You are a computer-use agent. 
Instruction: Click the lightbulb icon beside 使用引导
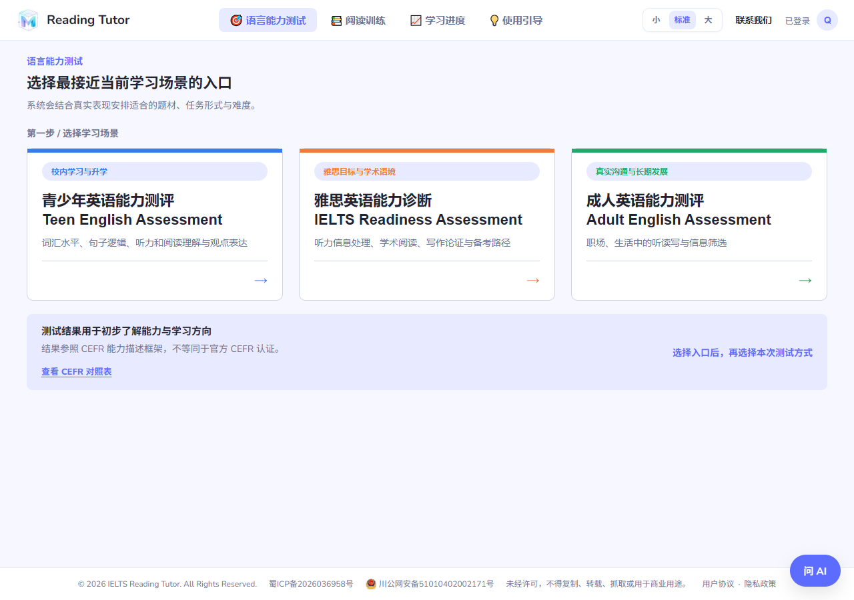(x=494, y=21)
